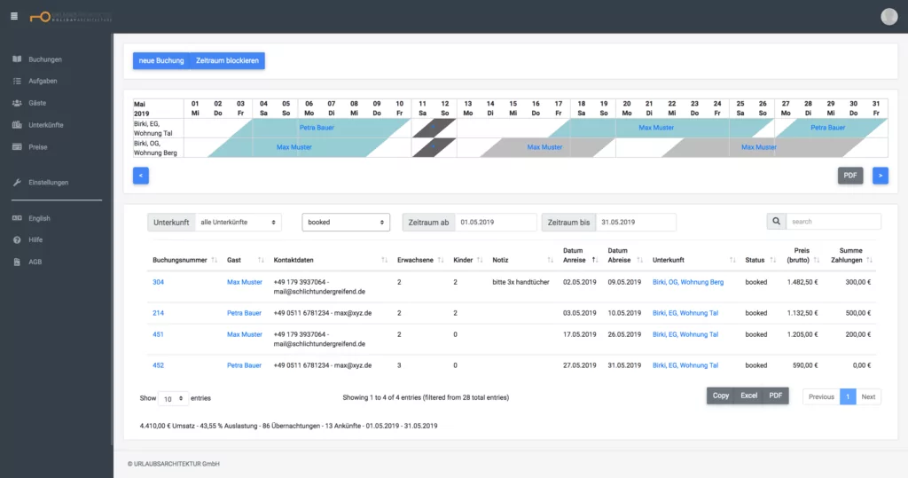The width and height of the screenshot is (908, 478).
Task: Open the Show entries count dropdown
Action: click(173, 398)
